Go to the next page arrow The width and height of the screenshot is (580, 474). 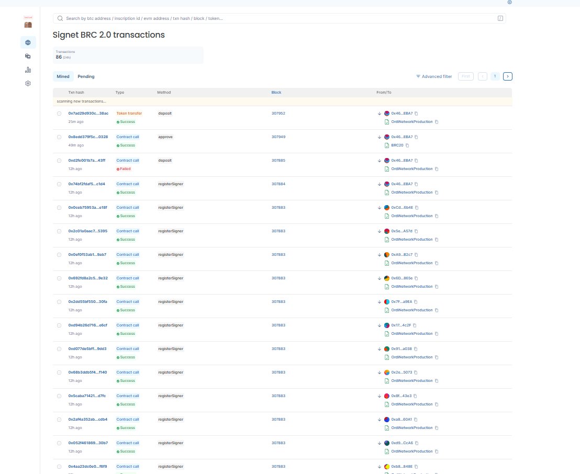[508, 76]
